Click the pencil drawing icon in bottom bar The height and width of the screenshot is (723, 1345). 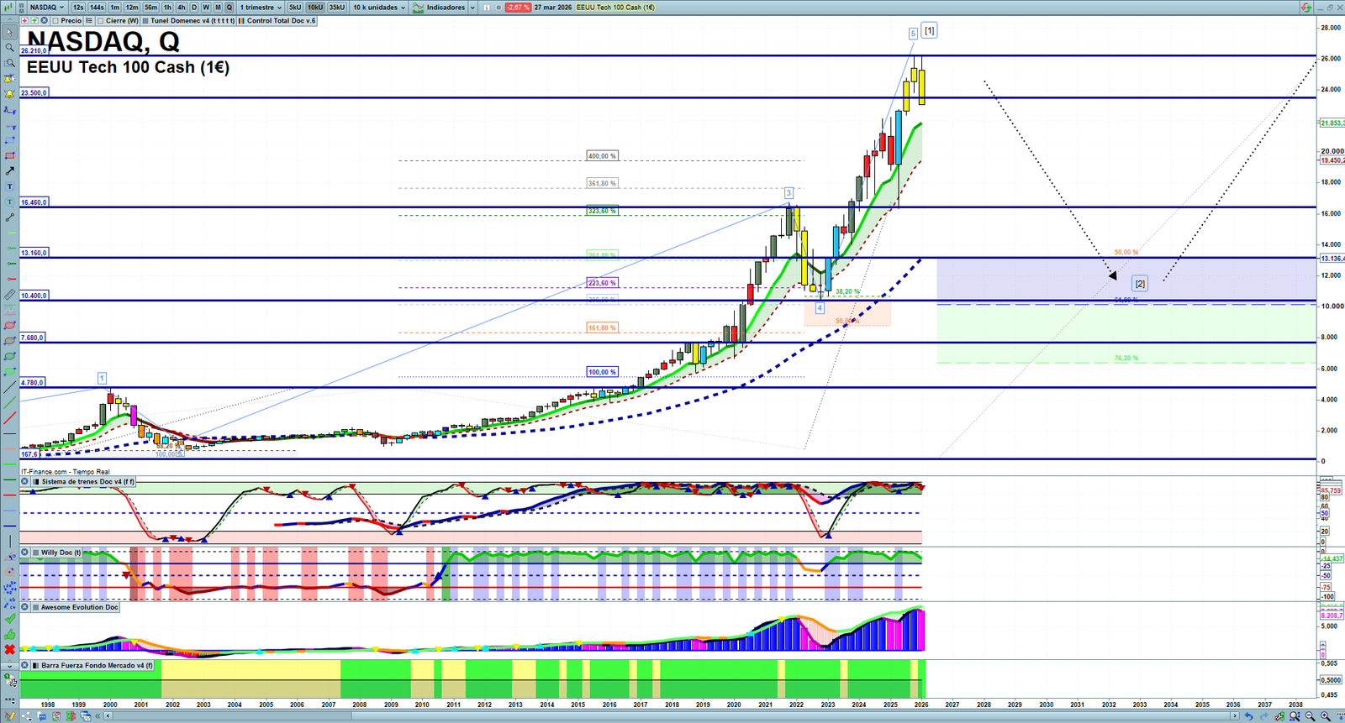[x=11, y=716]
